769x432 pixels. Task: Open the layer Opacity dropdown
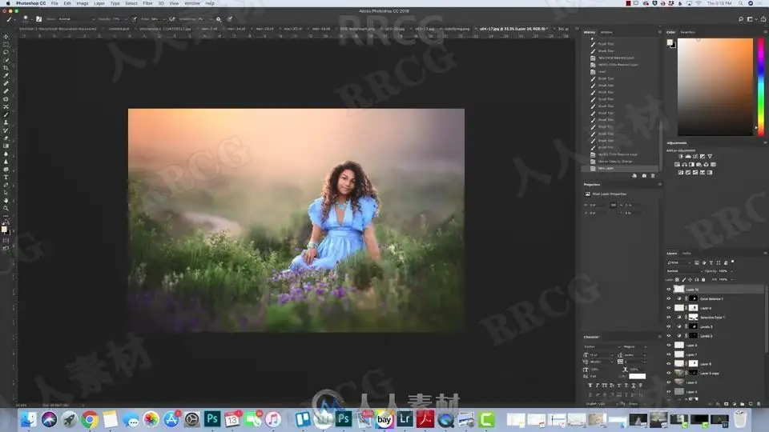click(725, 271)
